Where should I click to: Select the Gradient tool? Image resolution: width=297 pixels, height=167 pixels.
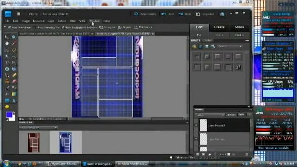(x=13, y=94)
